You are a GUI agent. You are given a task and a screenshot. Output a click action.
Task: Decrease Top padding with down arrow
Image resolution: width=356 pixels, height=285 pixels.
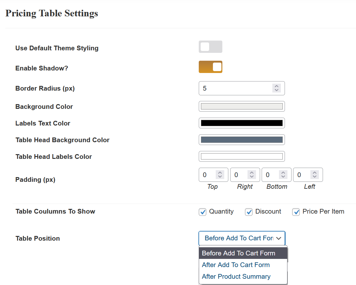[x=220, y=177]
